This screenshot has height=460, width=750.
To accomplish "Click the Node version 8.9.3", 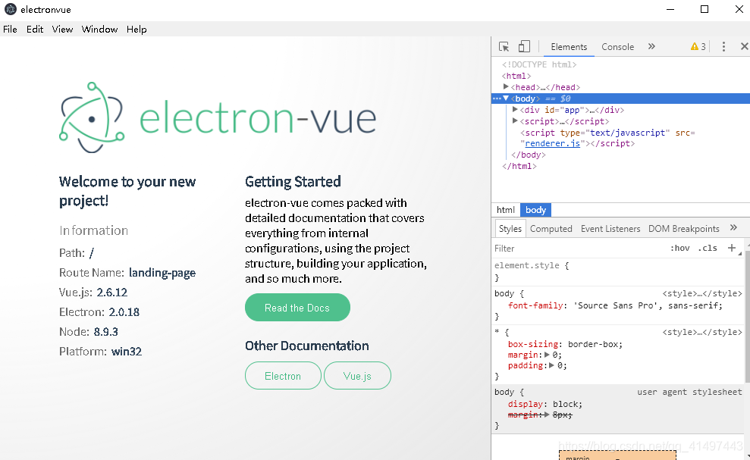I will 105,332.
